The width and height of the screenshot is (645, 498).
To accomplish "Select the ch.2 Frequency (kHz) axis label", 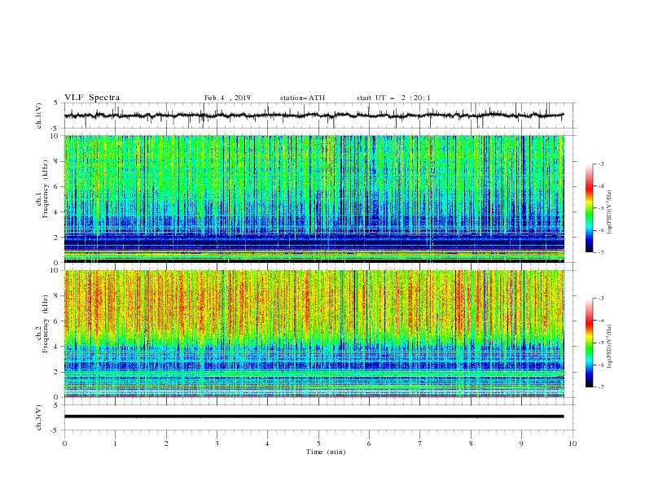I will click(42, 323).
